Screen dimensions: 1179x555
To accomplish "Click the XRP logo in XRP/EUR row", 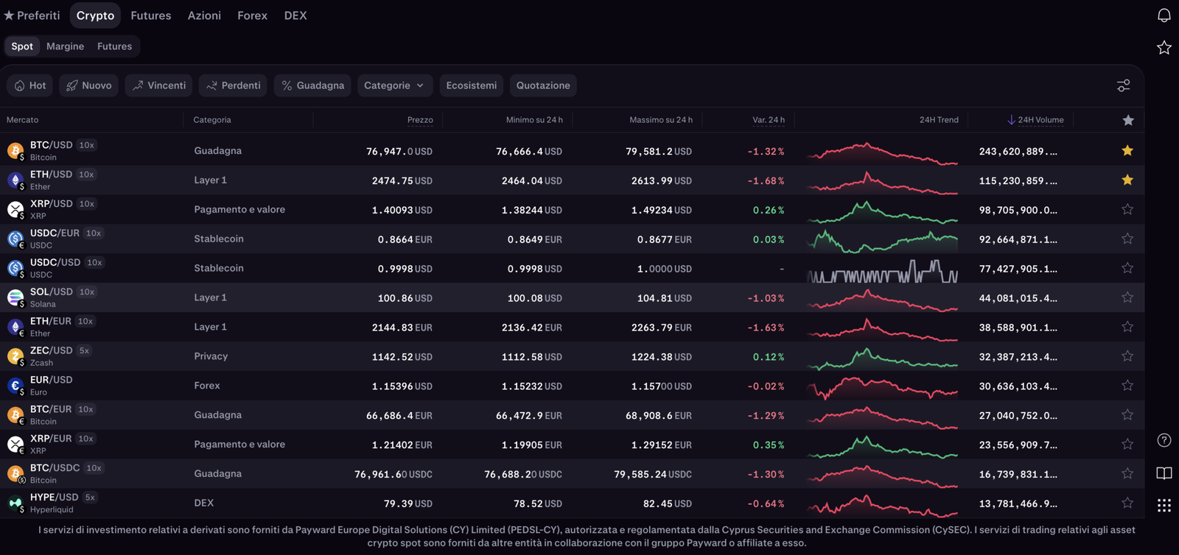I will [15, 445].
